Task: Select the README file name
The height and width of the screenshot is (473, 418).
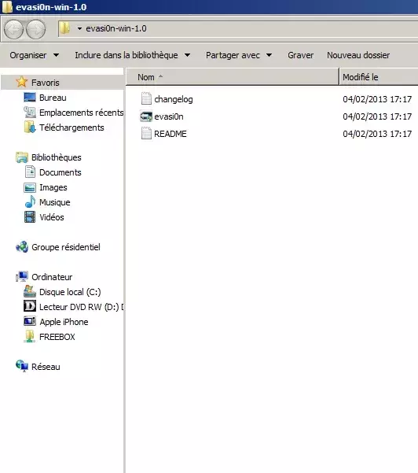Action: (170, 134)
